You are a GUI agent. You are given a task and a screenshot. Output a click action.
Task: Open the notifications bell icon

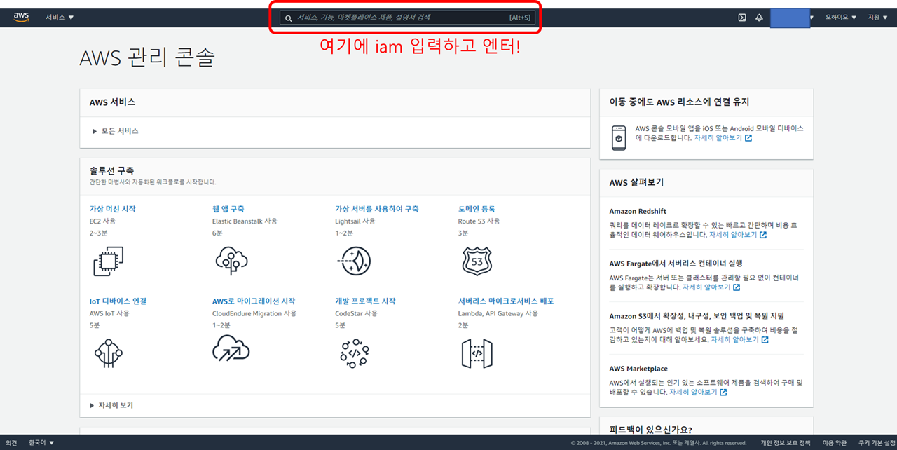point(759,18)
